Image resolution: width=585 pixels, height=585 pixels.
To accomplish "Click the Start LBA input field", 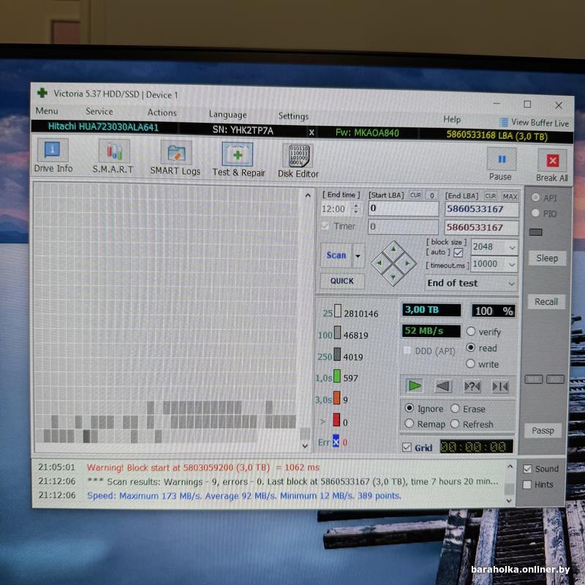I will 404,208.
